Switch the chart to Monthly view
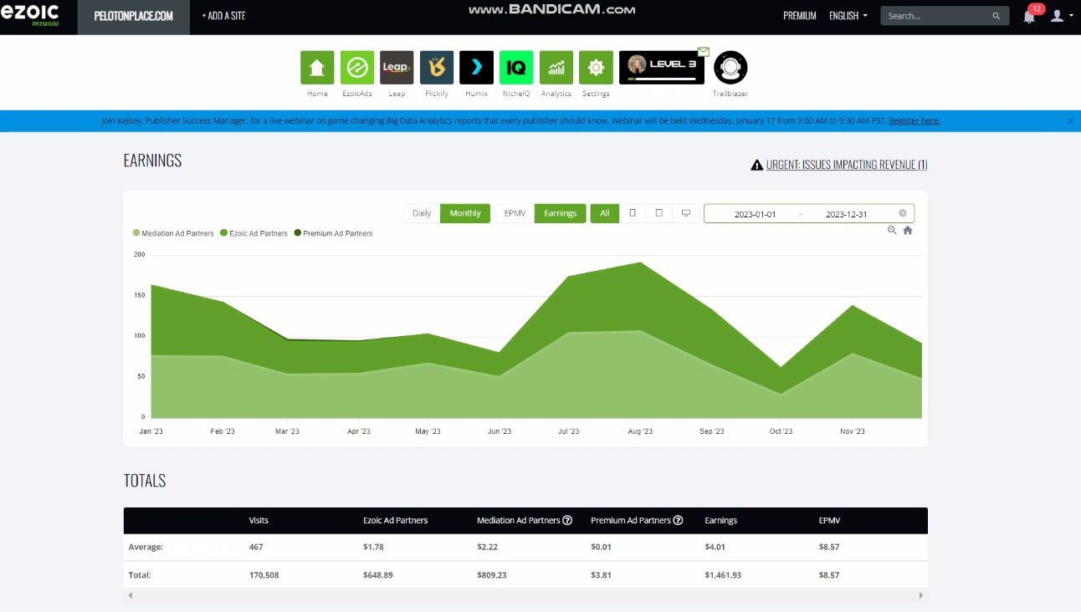1081x612 pixels. pyautogui.click(x=465, y=213)
